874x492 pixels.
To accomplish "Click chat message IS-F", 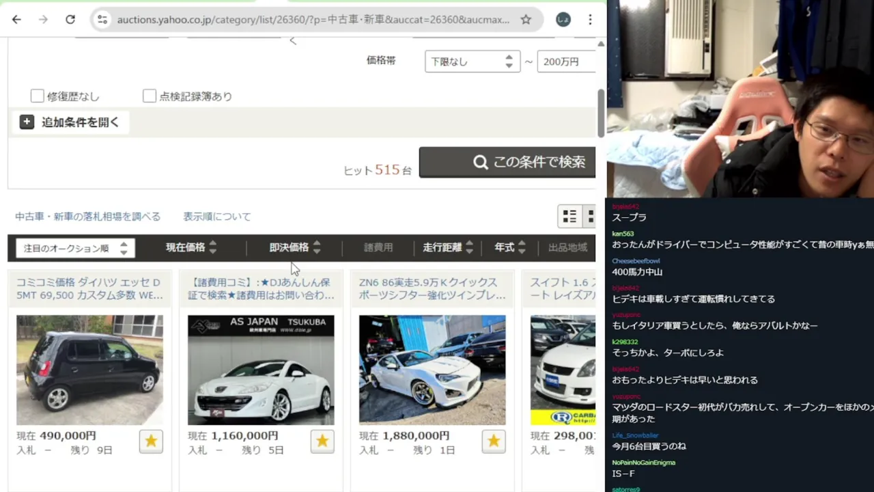I will coord(623,474).
